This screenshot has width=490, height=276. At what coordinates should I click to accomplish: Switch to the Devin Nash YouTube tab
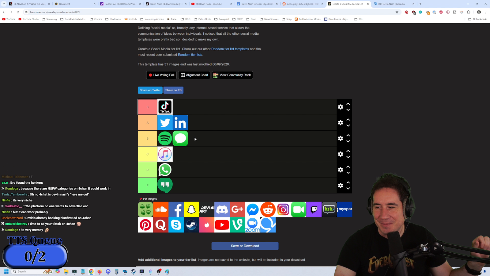[211, 4]
